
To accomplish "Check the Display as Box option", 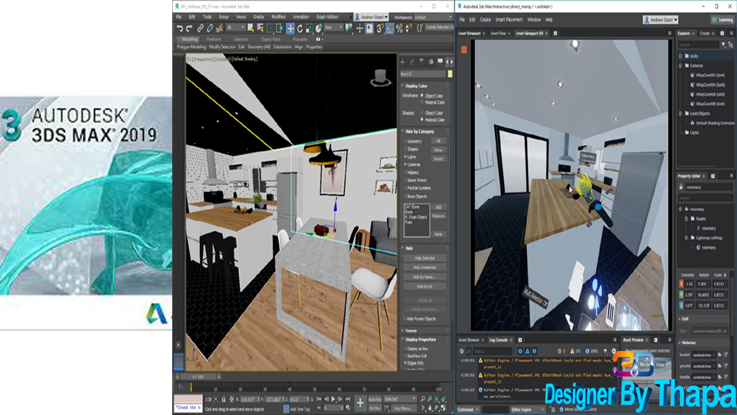I will click(x=405, y=349).
